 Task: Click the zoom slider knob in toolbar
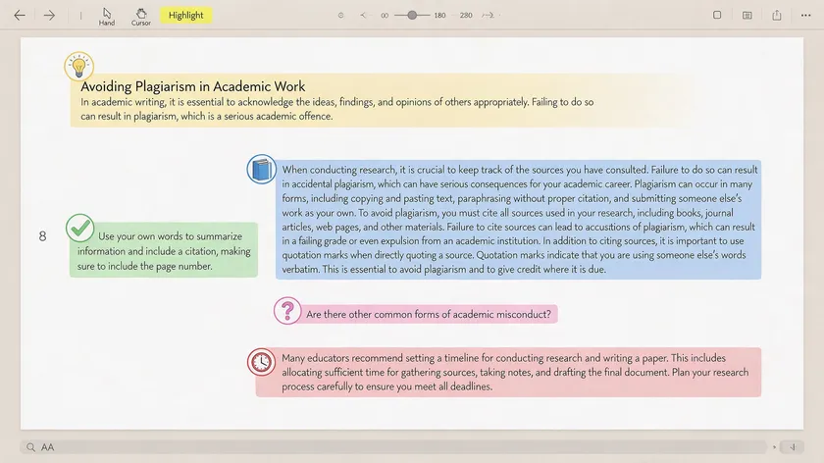click(413, 16)
